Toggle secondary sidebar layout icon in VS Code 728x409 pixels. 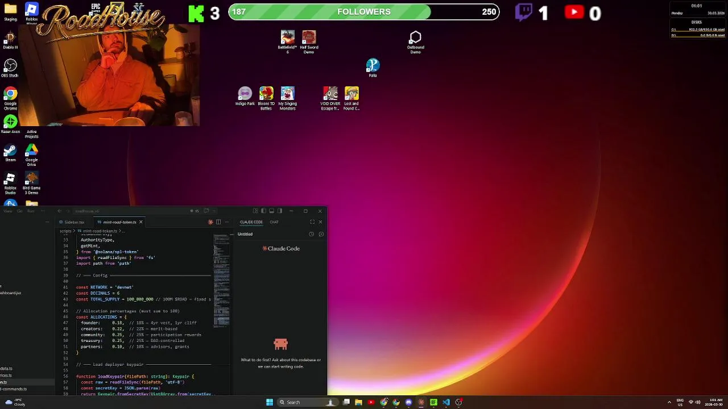[279, 211]
